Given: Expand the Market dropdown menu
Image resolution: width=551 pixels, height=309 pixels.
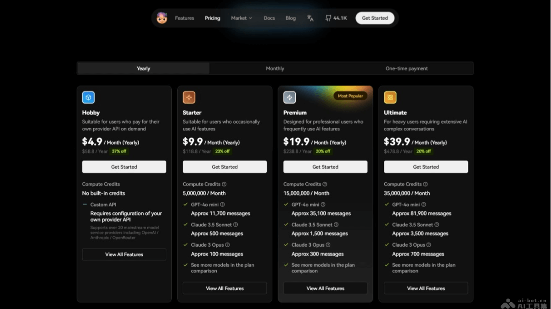Looking at the screenshot, I should [242, 18].
